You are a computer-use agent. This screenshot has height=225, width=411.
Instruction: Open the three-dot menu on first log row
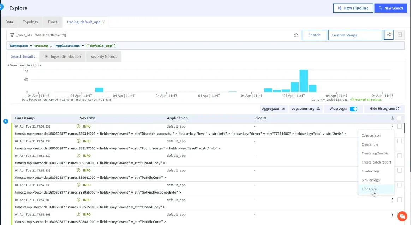coord(392,126)
